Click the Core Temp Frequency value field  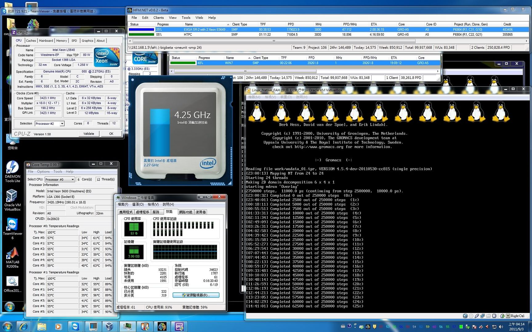coord(79,202)
